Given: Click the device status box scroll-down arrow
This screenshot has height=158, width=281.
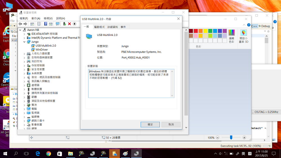Looking at the screenshot, I should (x=172, y=96).
